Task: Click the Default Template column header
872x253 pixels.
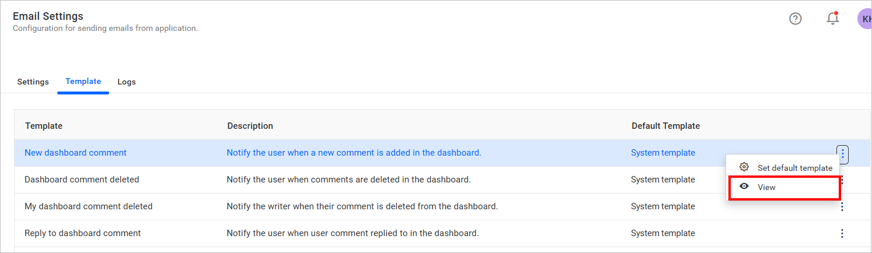Action: (x=665, y=126)
